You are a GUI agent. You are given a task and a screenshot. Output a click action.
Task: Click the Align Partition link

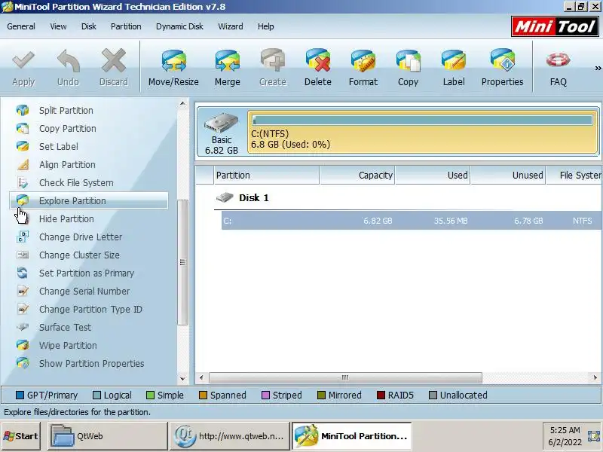pyautogui.click(x=67, y=164)
